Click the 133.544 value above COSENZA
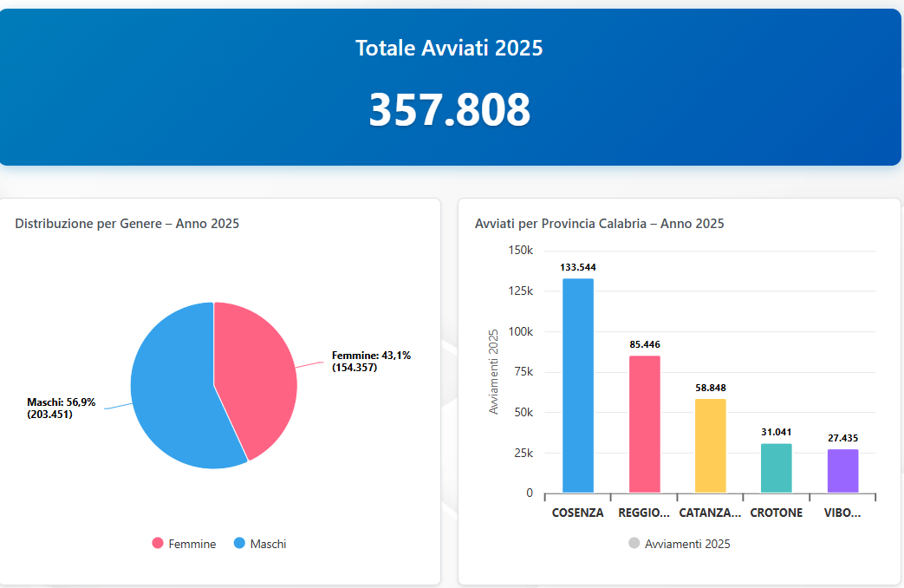 pos(578,267)
